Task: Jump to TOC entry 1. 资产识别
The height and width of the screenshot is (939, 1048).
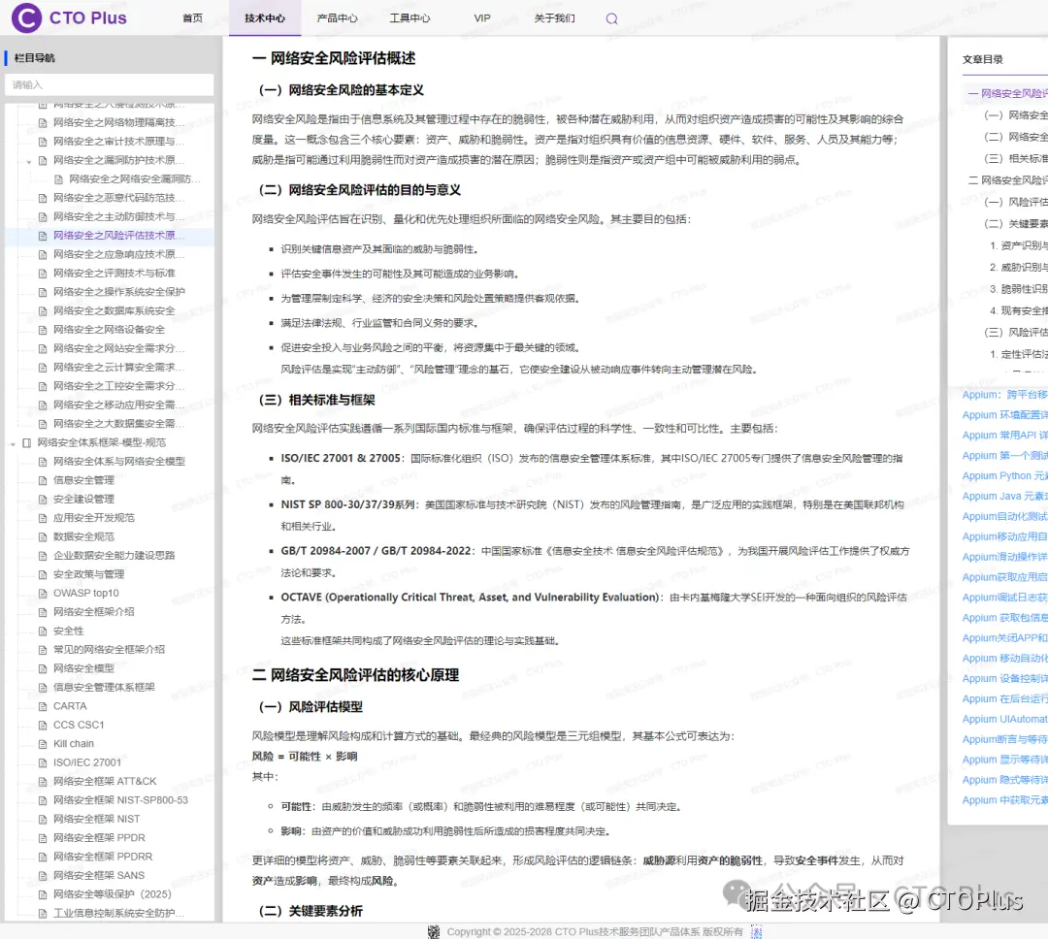Action: (1019, 246)
